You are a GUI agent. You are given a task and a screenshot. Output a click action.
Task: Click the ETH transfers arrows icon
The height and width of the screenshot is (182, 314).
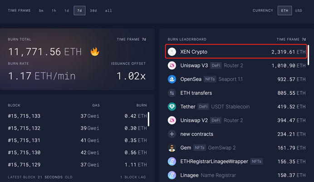click(172, 93)
